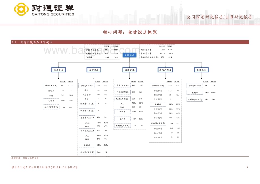The width and height of the screenshot is (260, 184).
Task: Click the 归母净利（百万元）row label
Action: 149,57
